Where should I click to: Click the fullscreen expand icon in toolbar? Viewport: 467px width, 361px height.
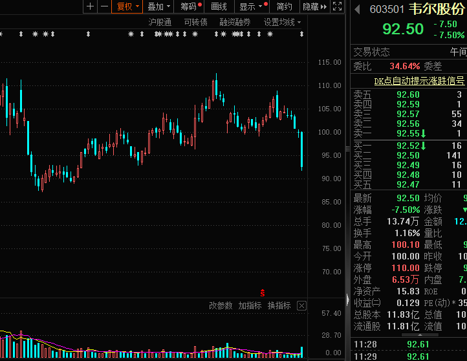coord(336,6)
